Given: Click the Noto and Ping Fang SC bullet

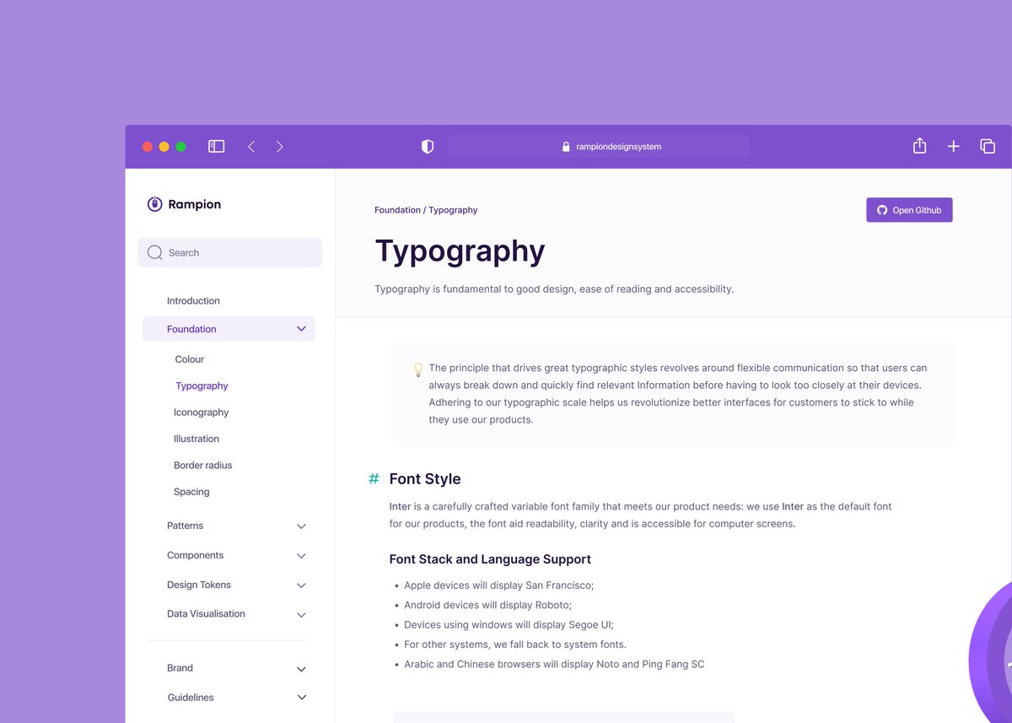Looking at the screenshot, I should click(554, 664).
